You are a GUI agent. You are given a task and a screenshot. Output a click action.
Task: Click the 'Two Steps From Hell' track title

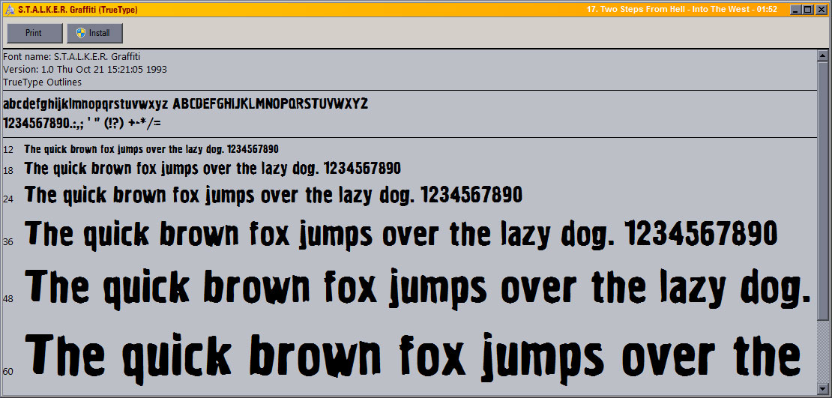[682, 10]
